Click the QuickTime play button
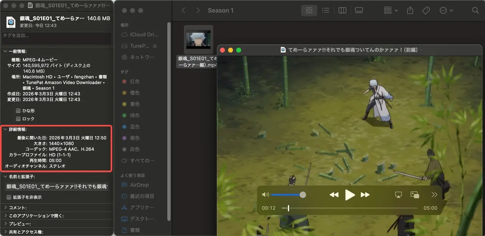This screenshot has width=485, height=236. [x=350, y=195]
